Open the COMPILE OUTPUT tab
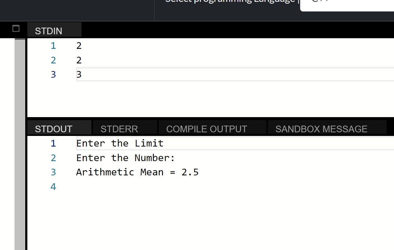Screen dimensions: 394x250 pyautogui.click(x=206, y=129)
